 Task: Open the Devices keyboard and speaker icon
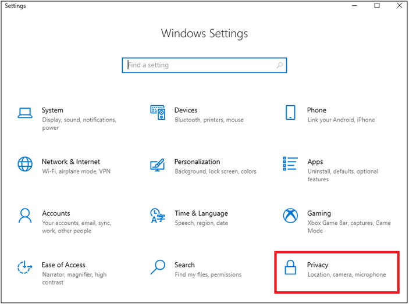[158, 113]
